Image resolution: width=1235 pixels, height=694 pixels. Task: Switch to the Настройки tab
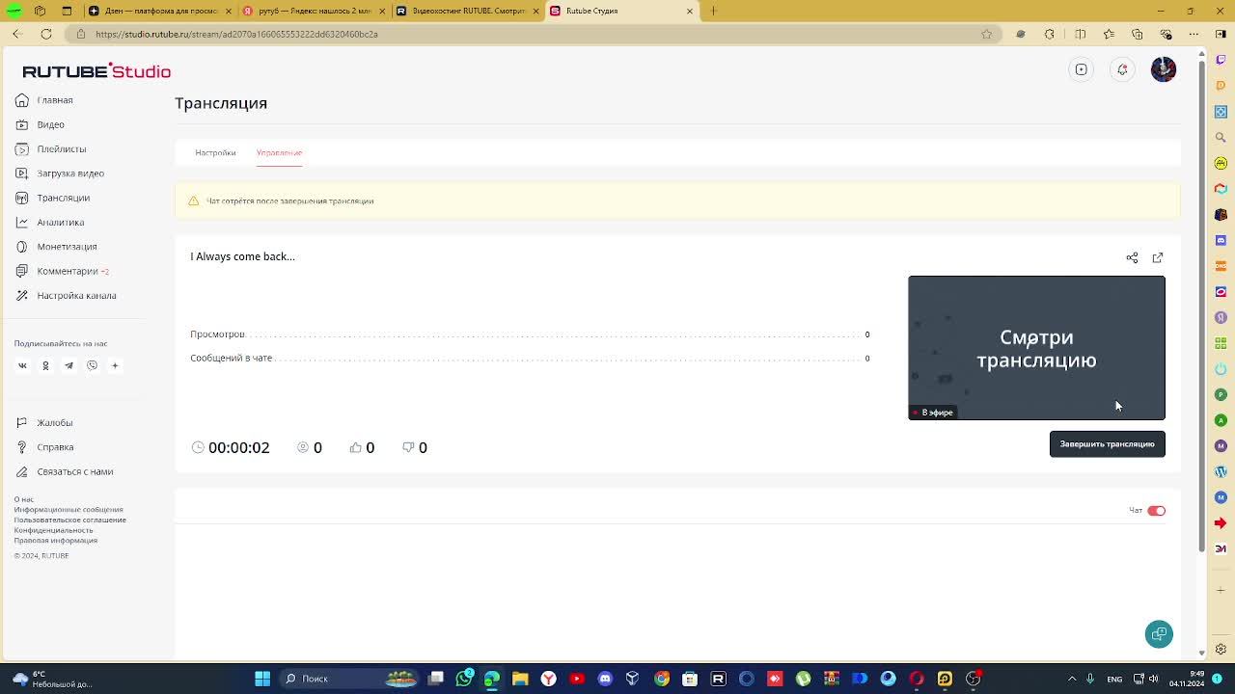click(x=215, y=152)
